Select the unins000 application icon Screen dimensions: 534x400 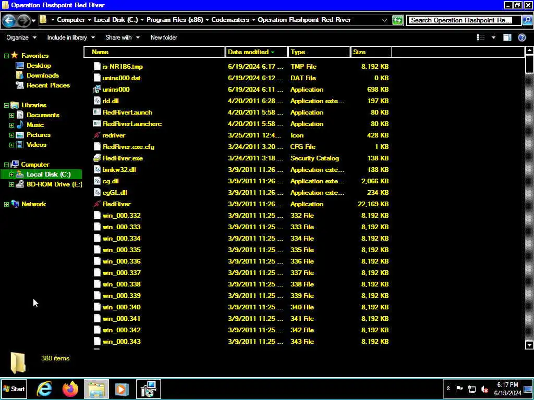97,90
